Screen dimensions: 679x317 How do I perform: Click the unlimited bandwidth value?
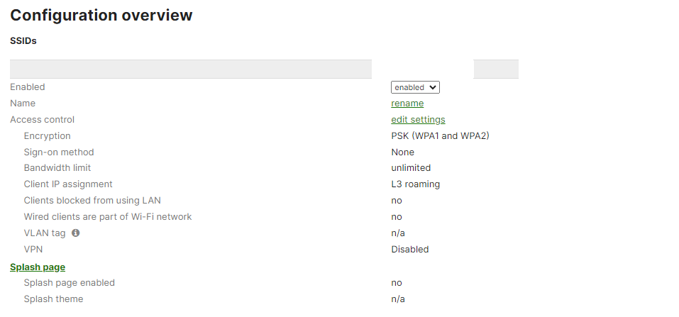coord(411,168)
